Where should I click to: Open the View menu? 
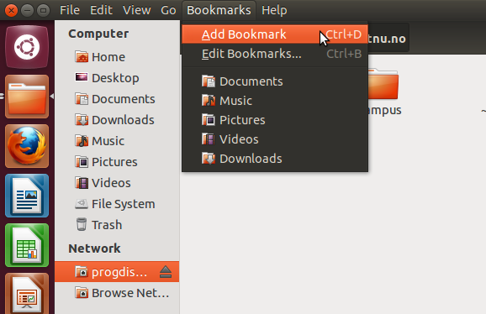[136, 10]
